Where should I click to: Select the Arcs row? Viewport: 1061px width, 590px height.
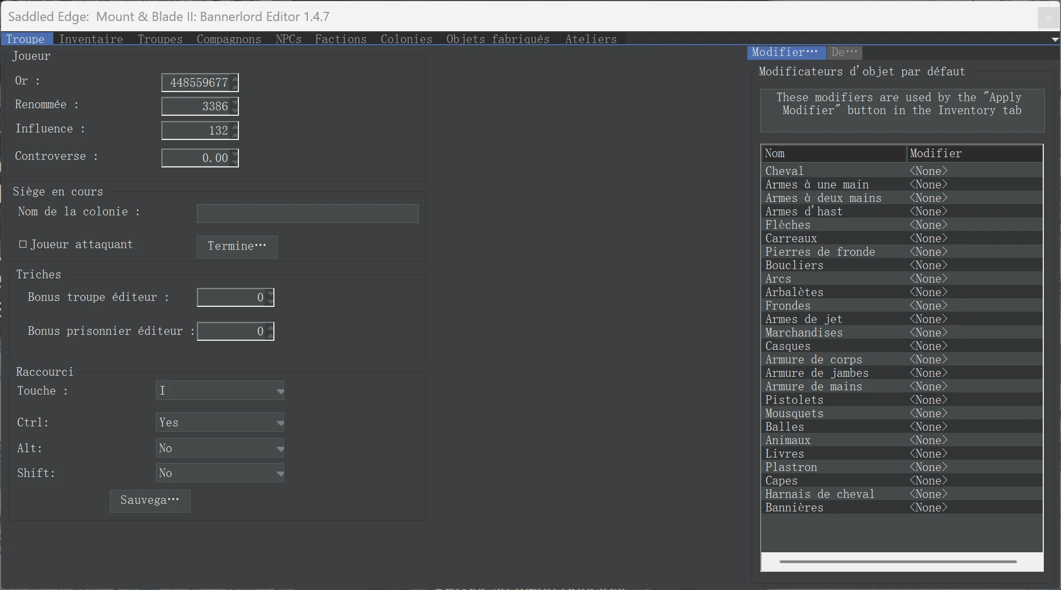[902, 279]
